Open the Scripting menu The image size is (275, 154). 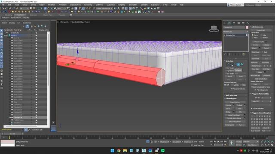coord(122,5)
